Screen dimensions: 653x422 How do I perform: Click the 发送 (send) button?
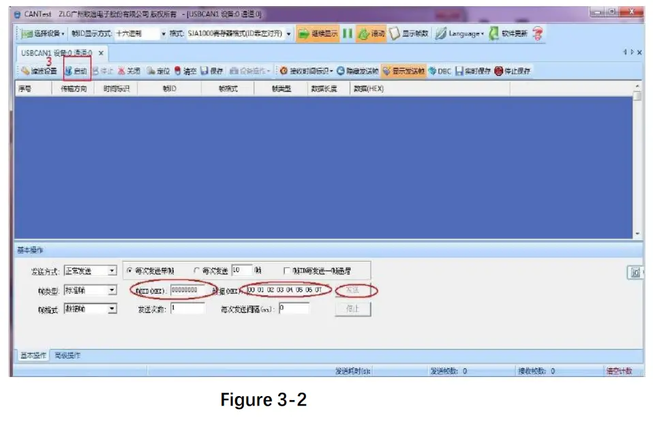[x=352, y=290]
